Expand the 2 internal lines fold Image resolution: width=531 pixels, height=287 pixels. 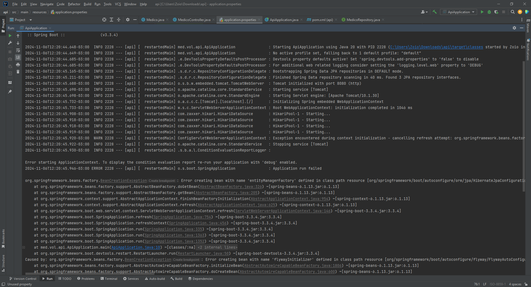(x=217, y=247)
